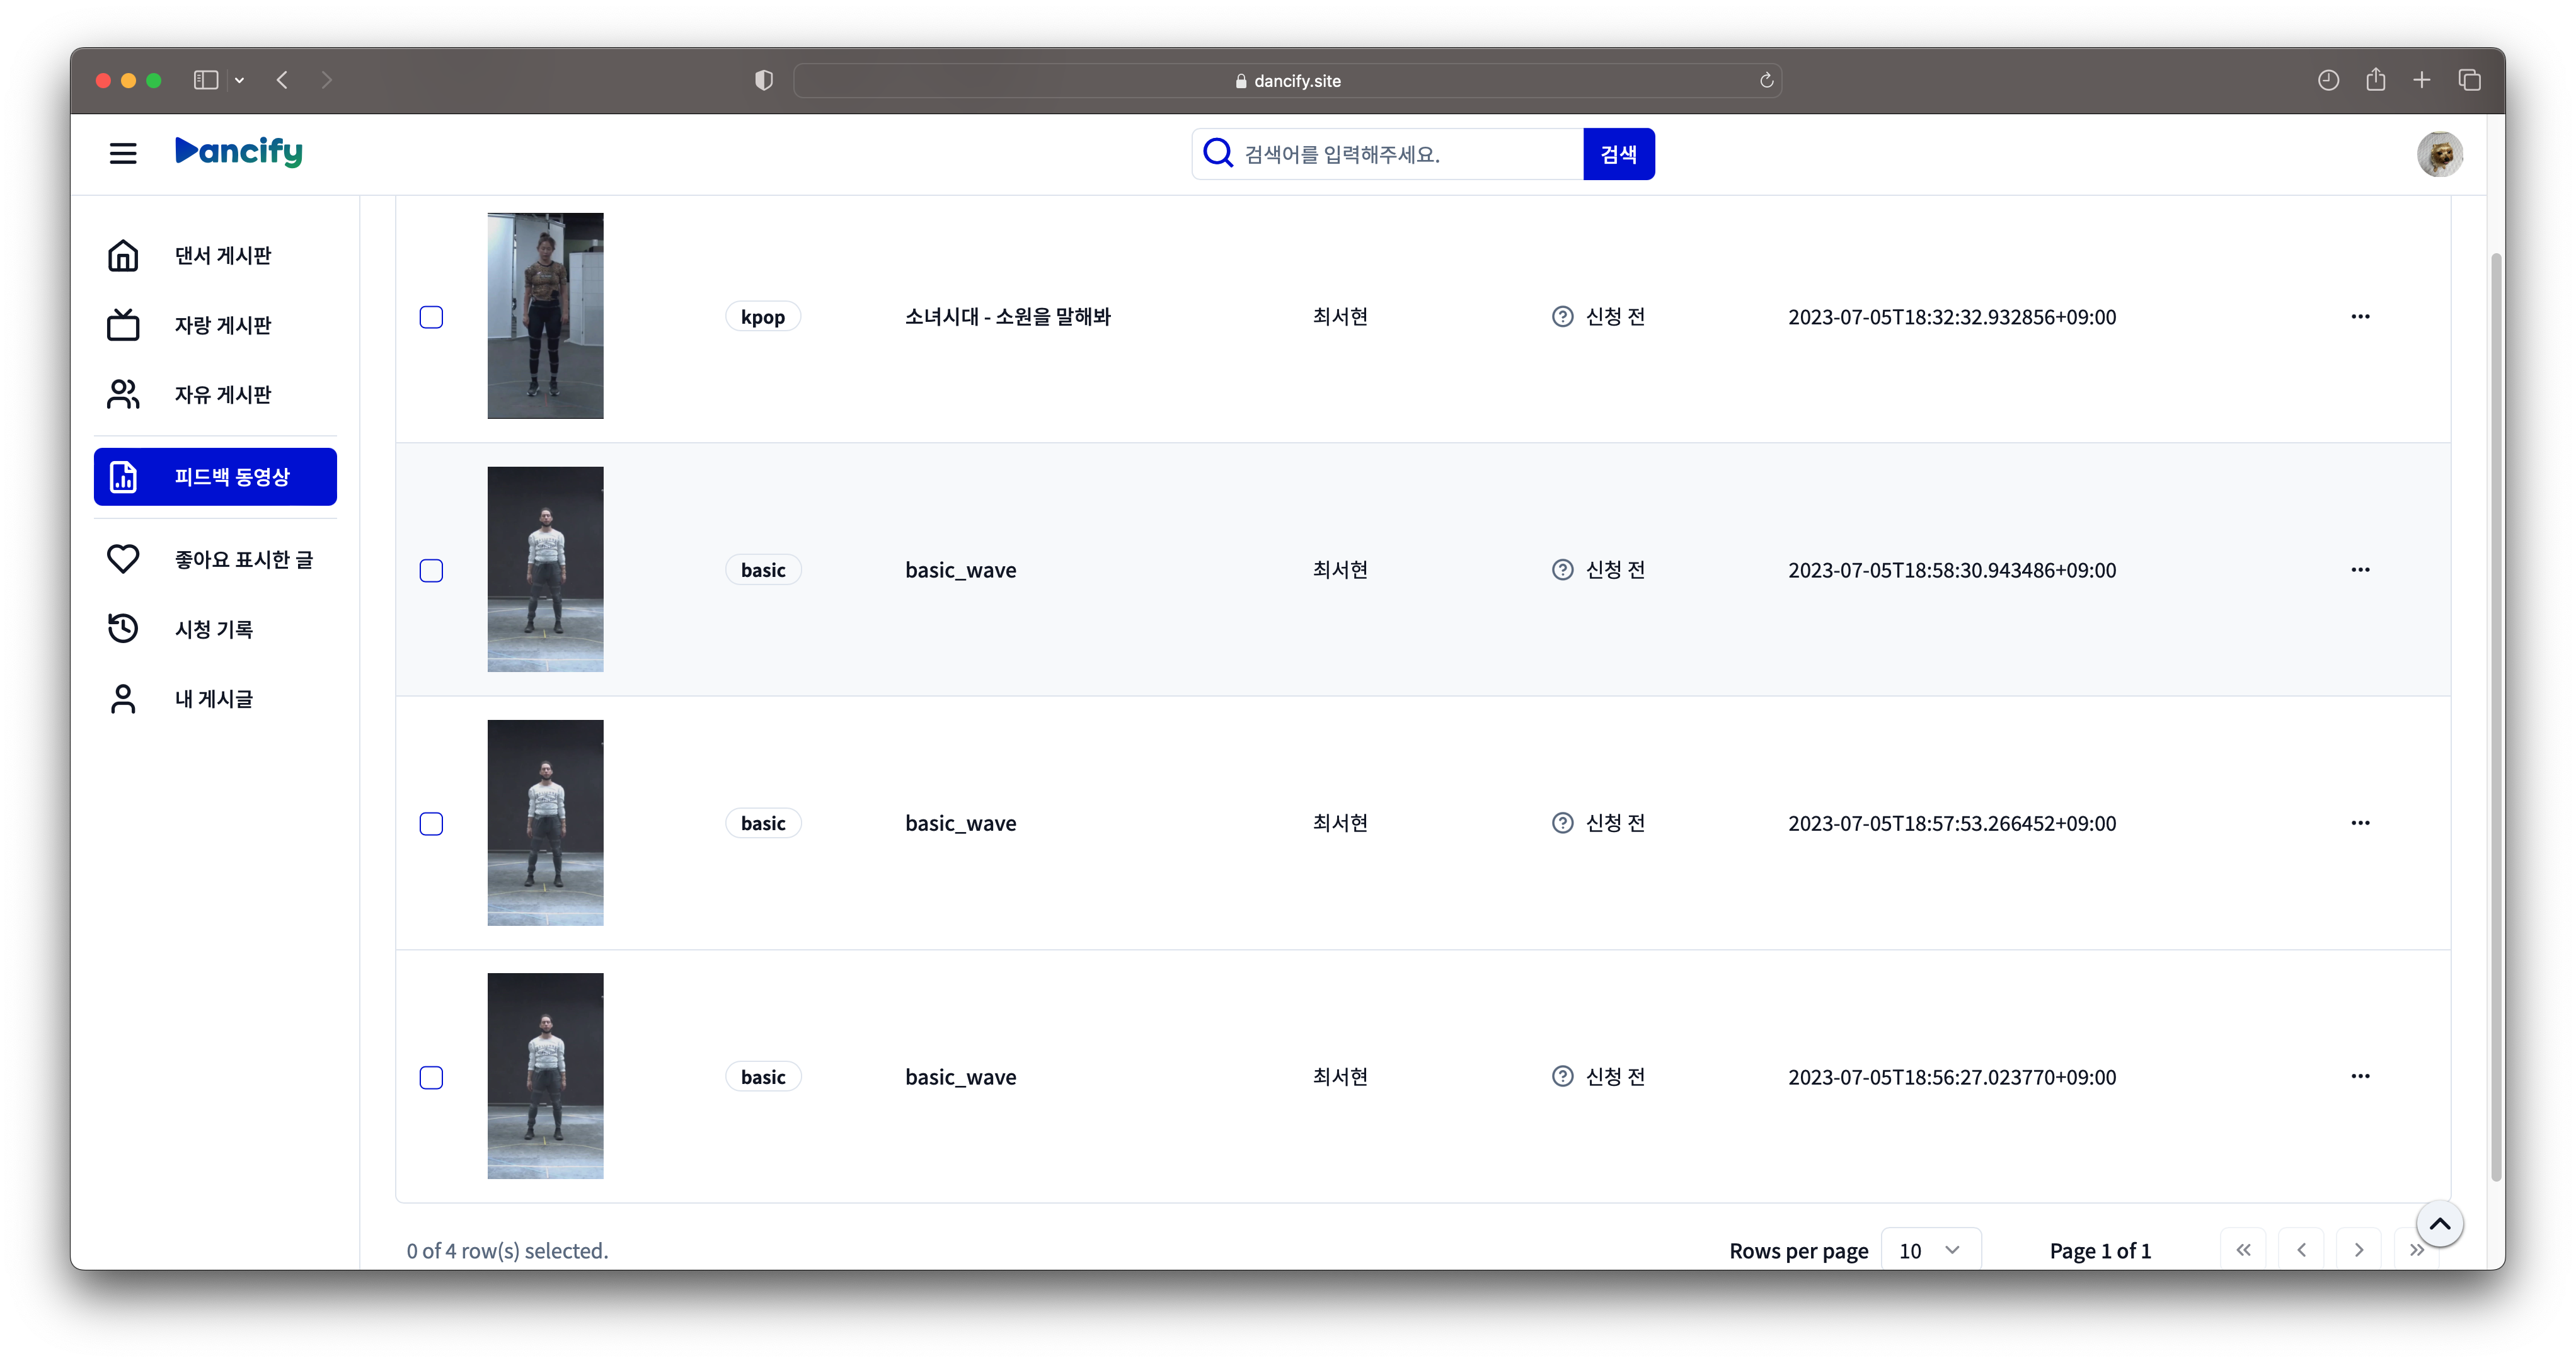Screen dimensions: 2576x1363
Task: Go to the first page with the double-left arrow
Action: (x=2243, y=1250)
